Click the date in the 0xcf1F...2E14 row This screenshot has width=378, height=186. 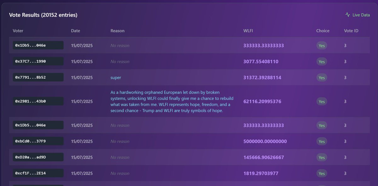click(82, 173)
